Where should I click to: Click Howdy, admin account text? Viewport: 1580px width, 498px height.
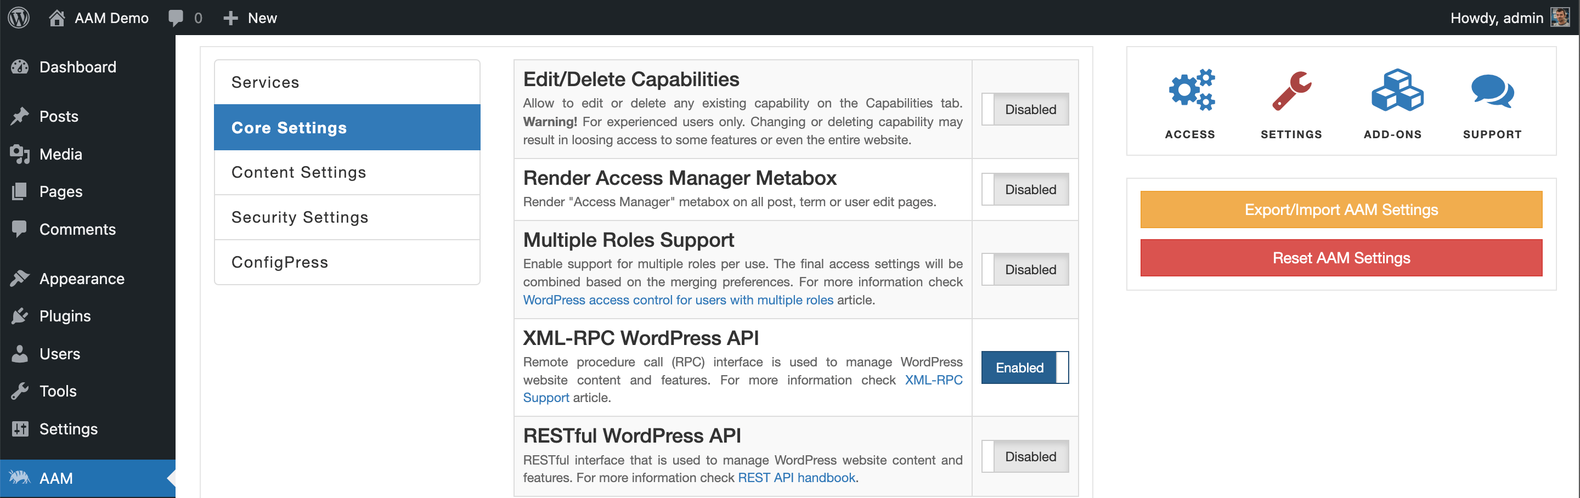[1497, 18]
